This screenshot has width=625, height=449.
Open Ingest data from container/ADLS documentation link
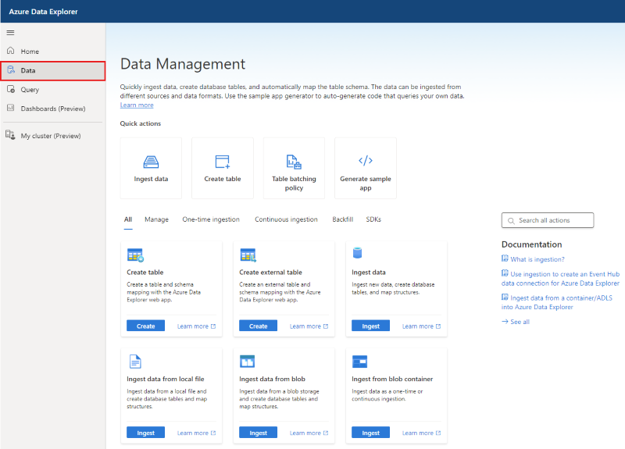(x=557, y=302)
